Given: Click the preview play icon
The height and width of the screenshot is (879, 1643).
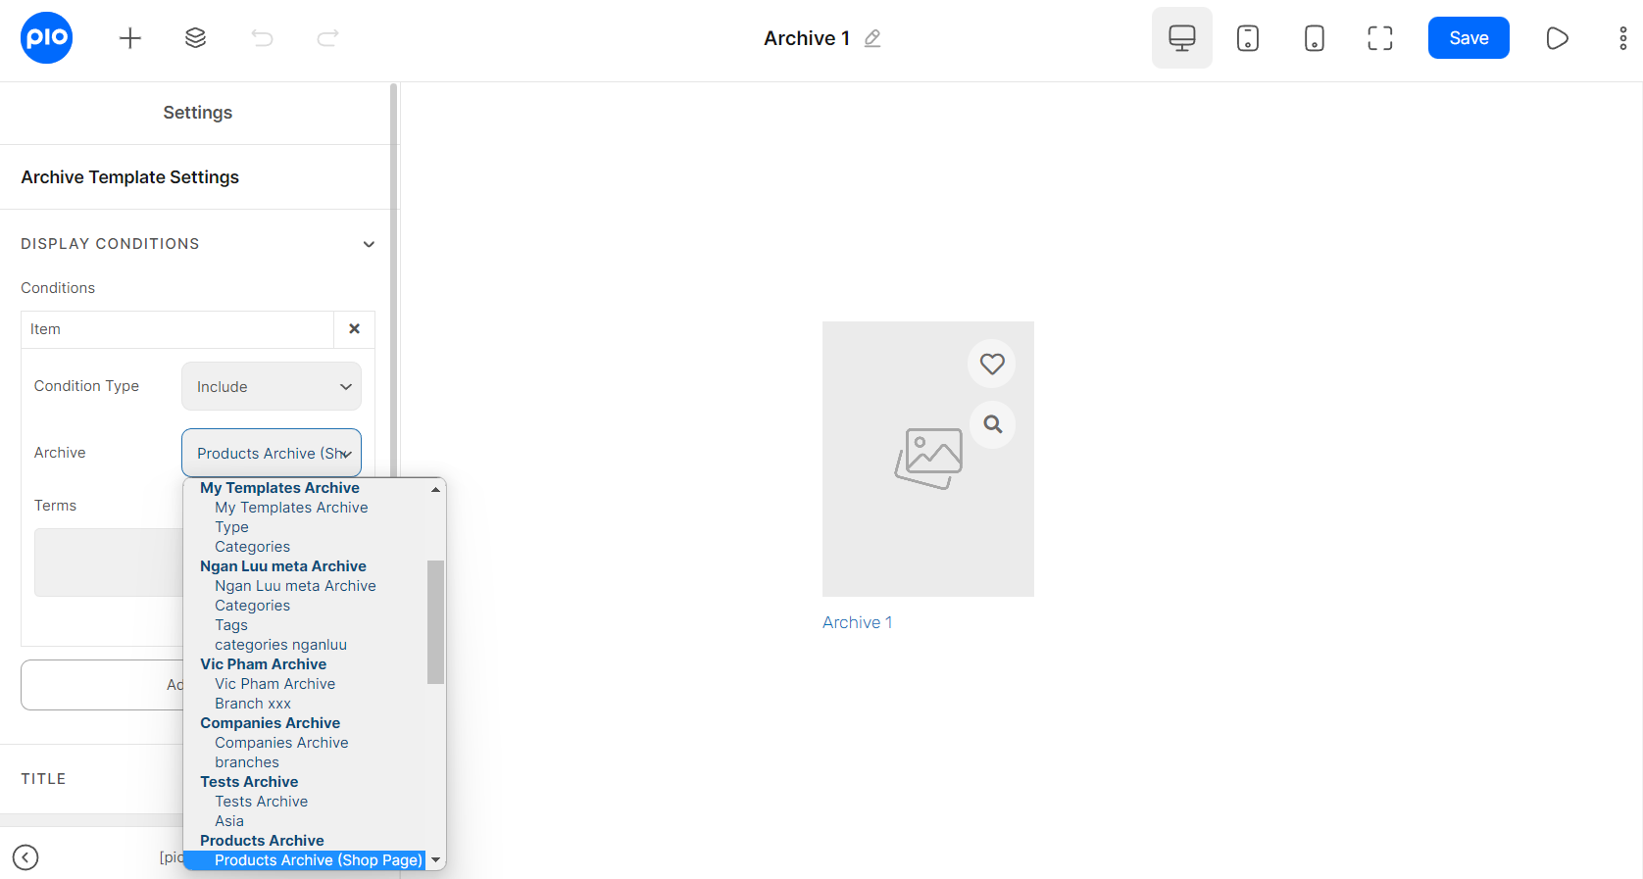Looking at the screenshot, I should 1557,38.
